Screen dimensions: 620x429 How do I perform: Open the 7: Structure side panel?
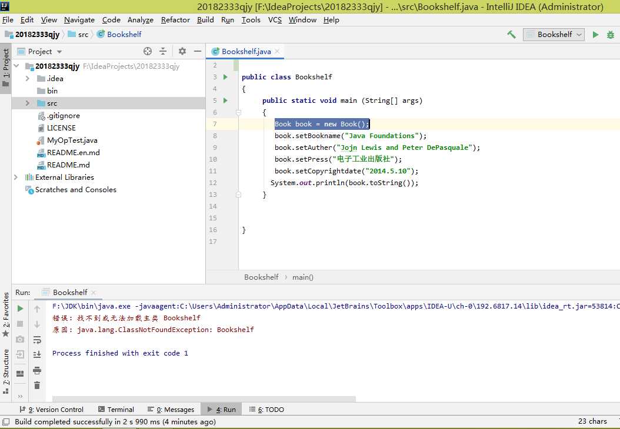(x=5, y=371)
